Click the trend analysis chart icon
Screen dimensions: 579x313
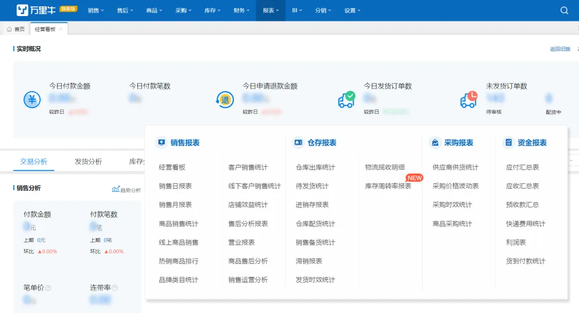116,189
